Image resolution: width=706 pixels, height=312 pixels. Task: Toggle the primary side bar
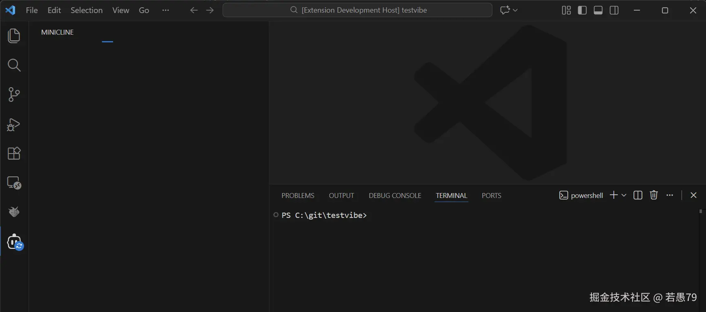pyautogui.click(x=582, y=10)
